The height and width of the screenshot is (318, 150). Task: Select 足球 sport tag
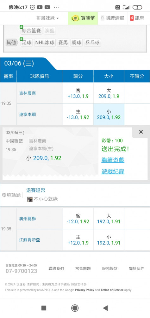click(27, 43)
